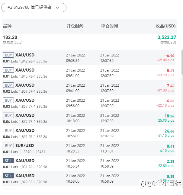Click the total profit value 3,523.37
The height and width of the screenshot is (195, 183).
click(167, 37)
